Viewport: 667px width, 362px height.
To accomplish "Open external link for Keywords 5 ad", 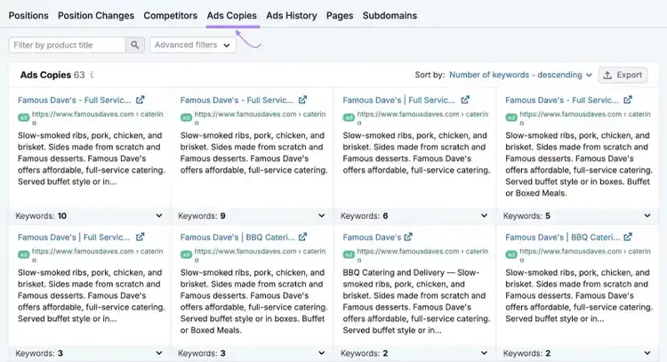I will point(628,100).
